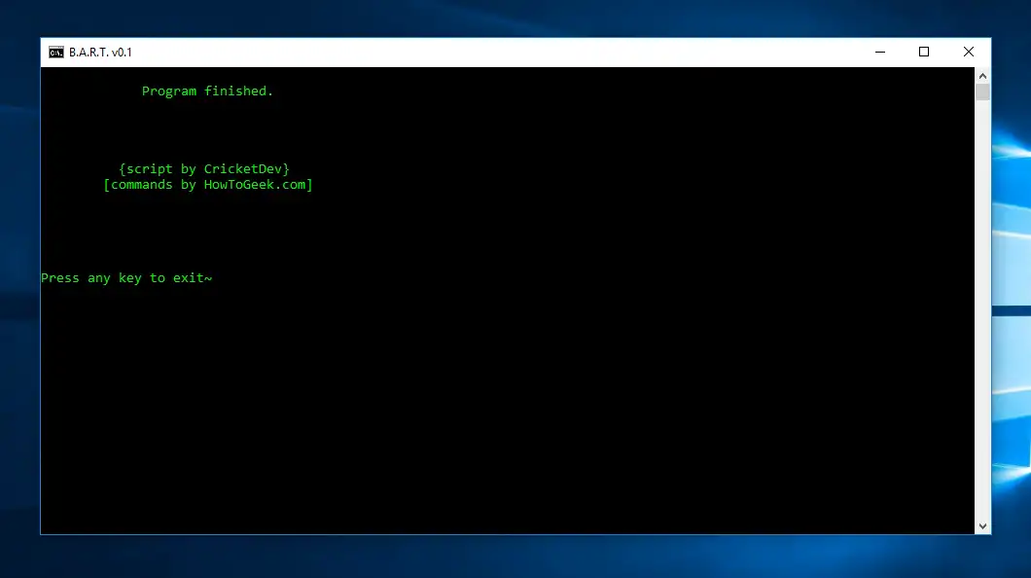Click the scrollbar up arrow
Viewport: 1031px width, 578px height.
(x=982, y=76)
